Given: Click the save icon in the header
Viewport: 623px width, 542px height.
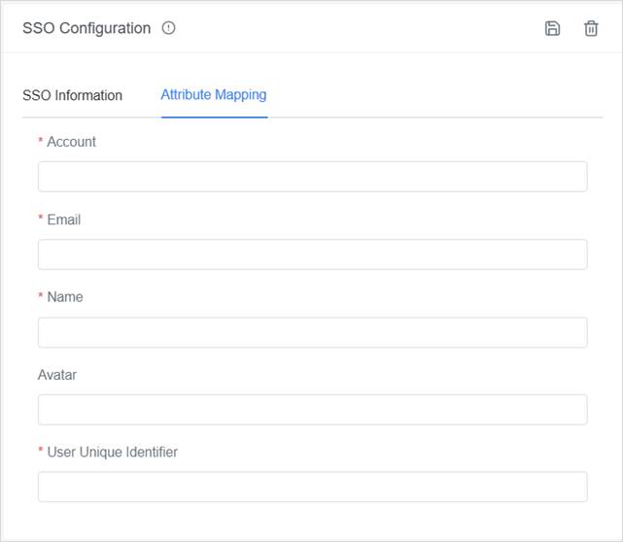Looking at the screenshot, I should pyautogui.click(x=552, y=28).
